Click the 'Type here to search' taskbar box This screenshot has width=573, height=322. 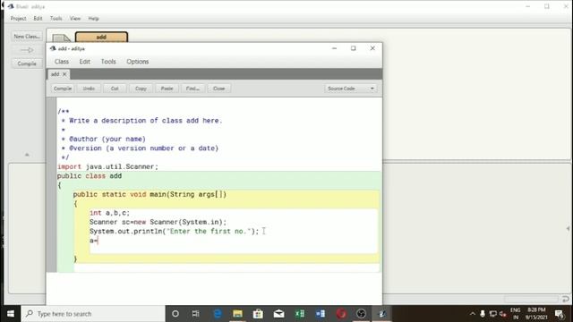[93, 314]
